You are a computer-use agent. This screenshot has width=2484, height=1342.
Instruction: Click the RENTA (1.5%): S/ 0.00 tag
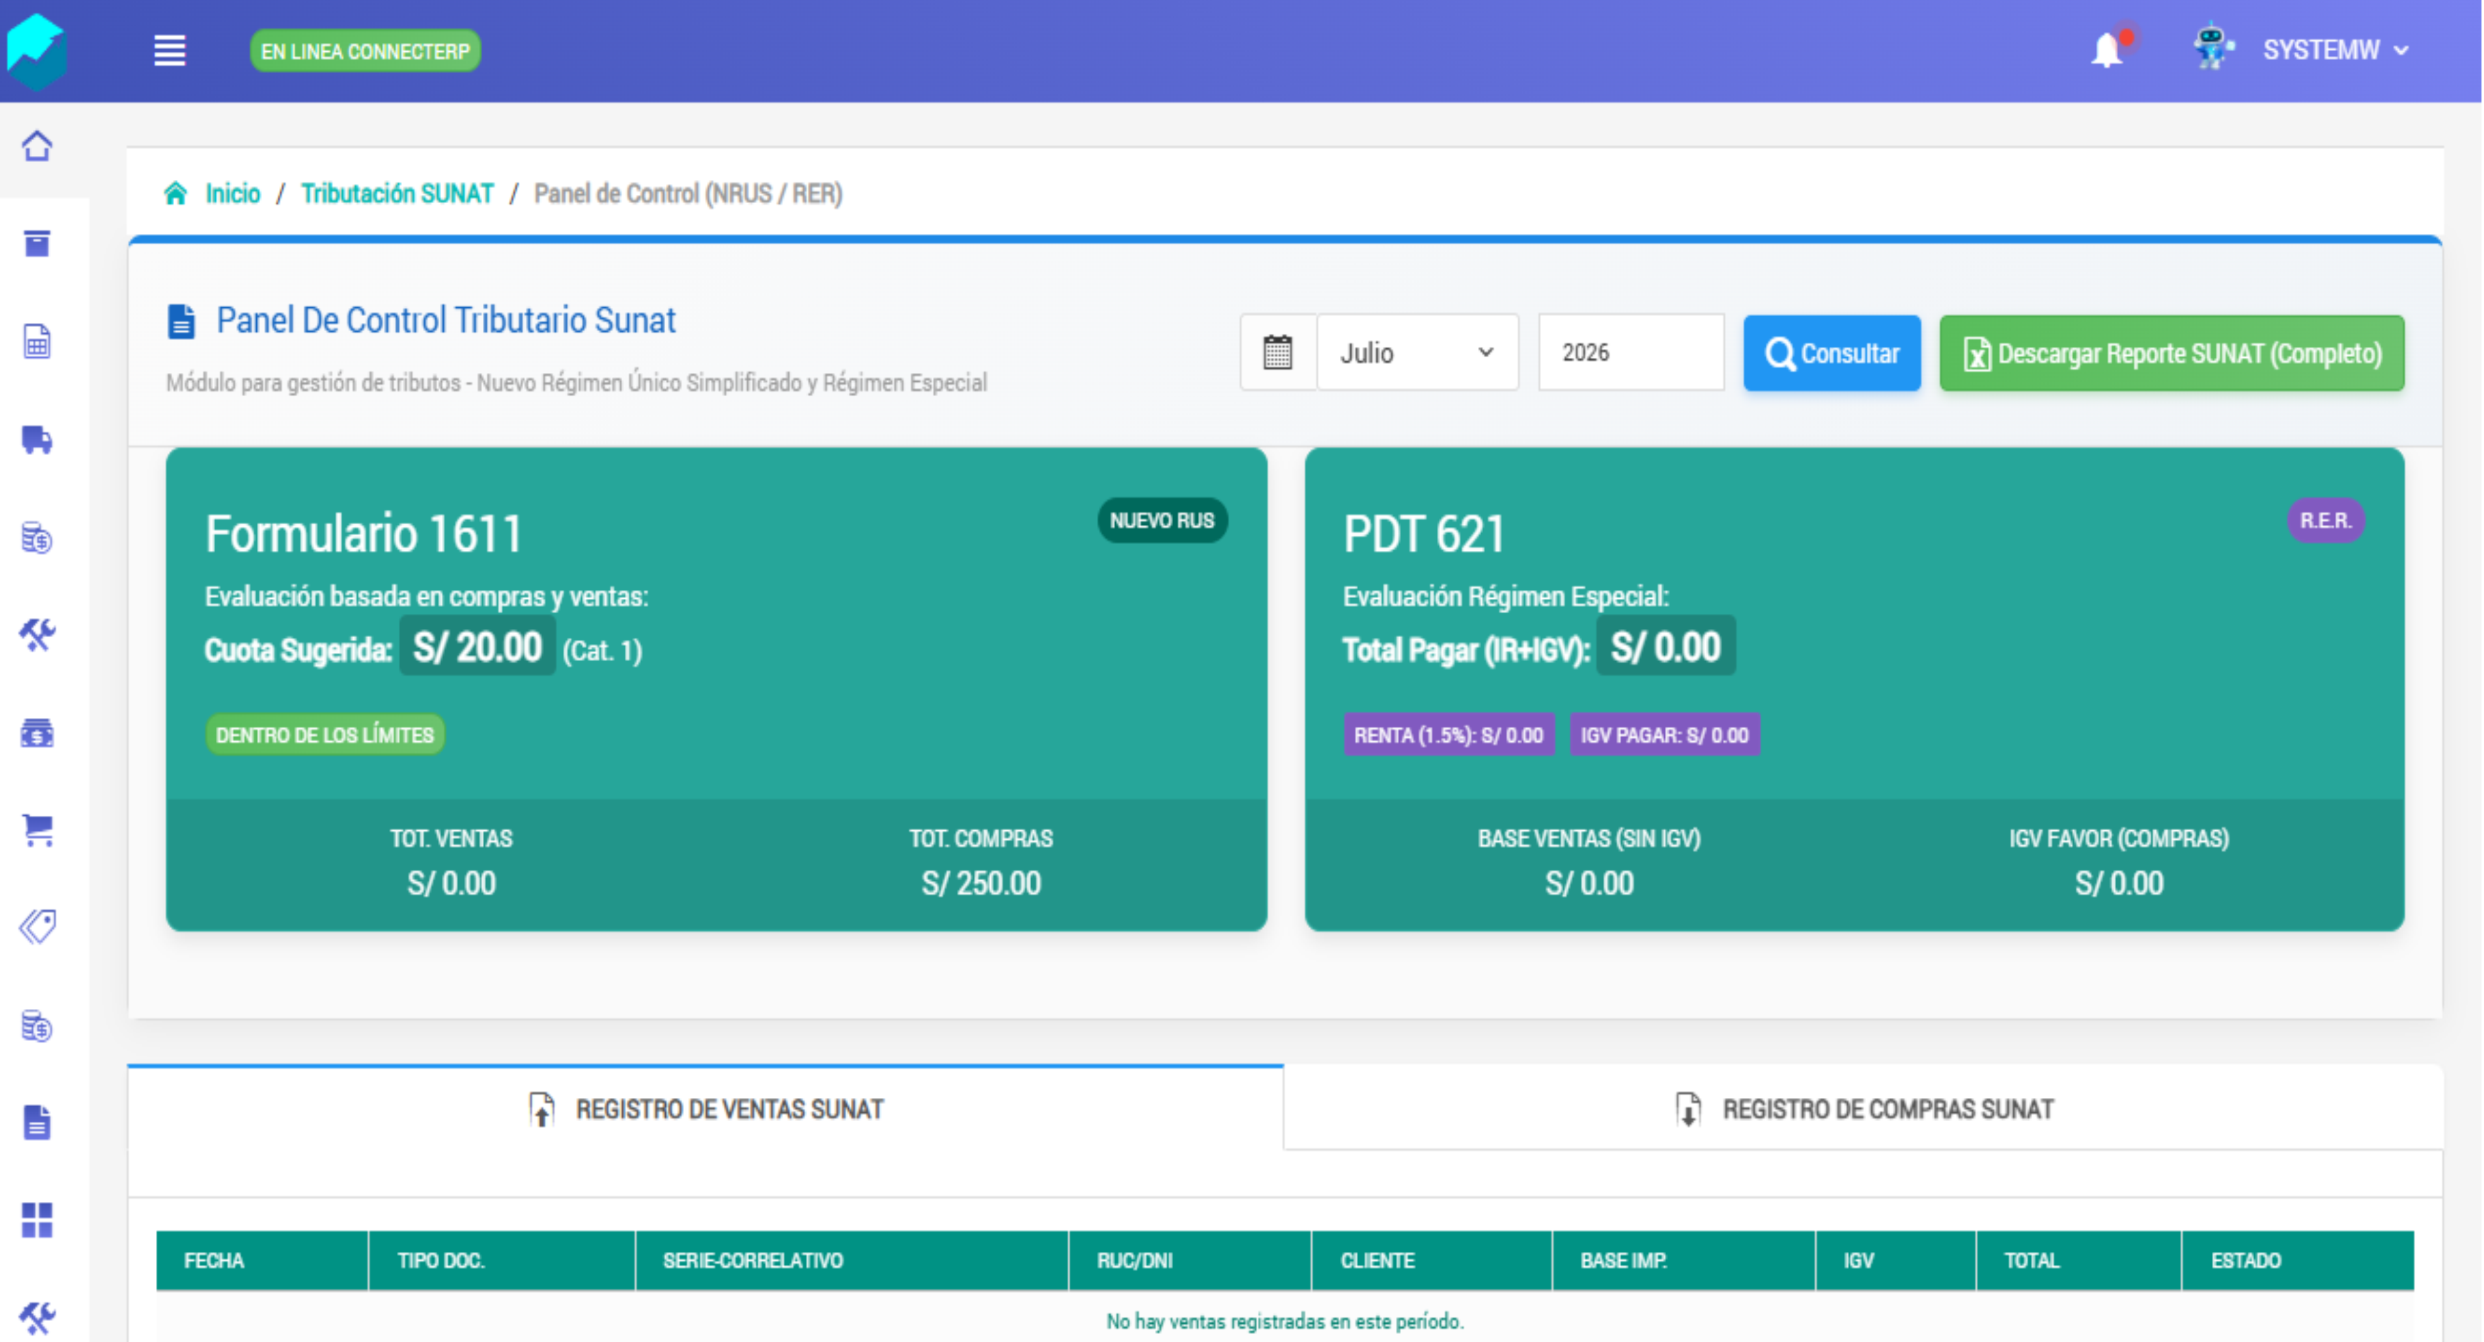tap(1448, 734)
